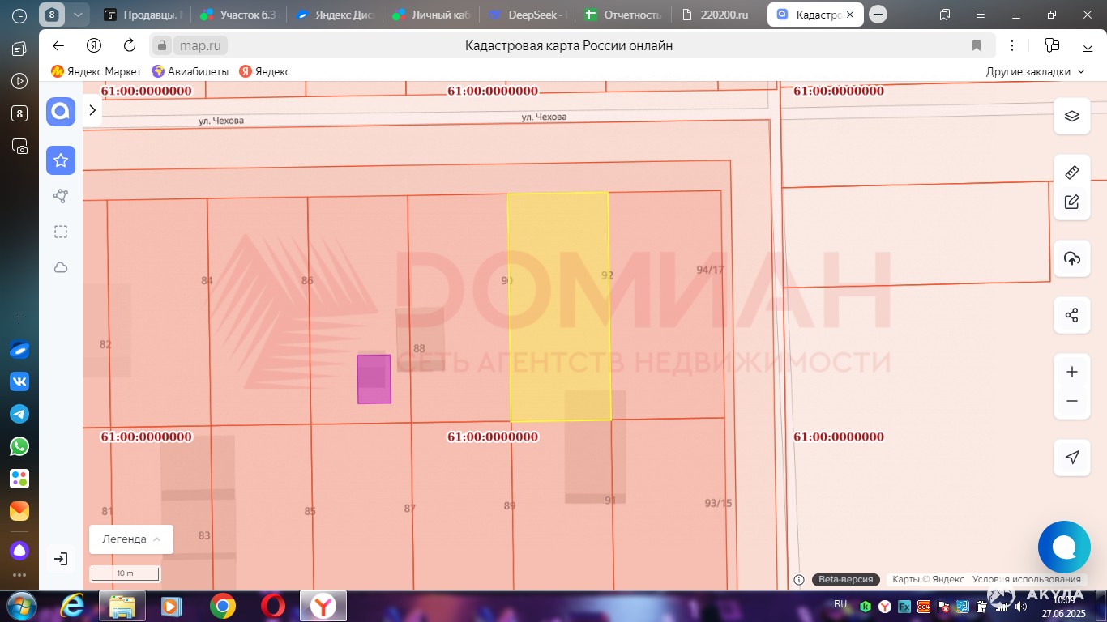The image size is (1107, 622).
Task: Open the downloads arrow icon
Action: 1087,45
